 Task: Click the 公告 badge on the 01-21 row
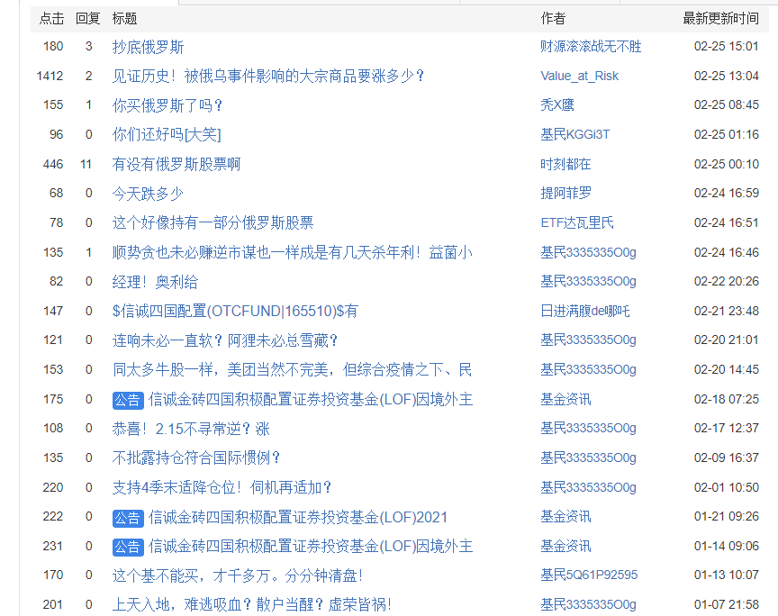pos(128,516)
